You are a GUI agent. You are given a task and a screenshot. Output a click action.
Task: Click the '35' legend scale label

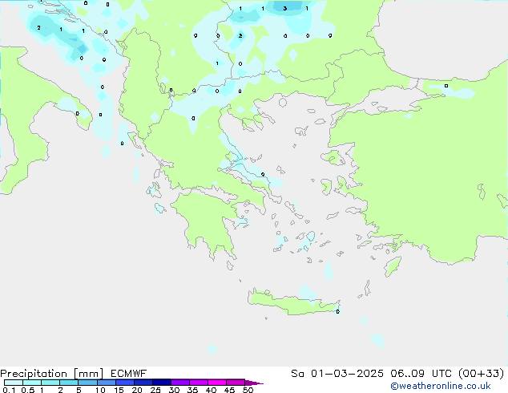[192, 390]
